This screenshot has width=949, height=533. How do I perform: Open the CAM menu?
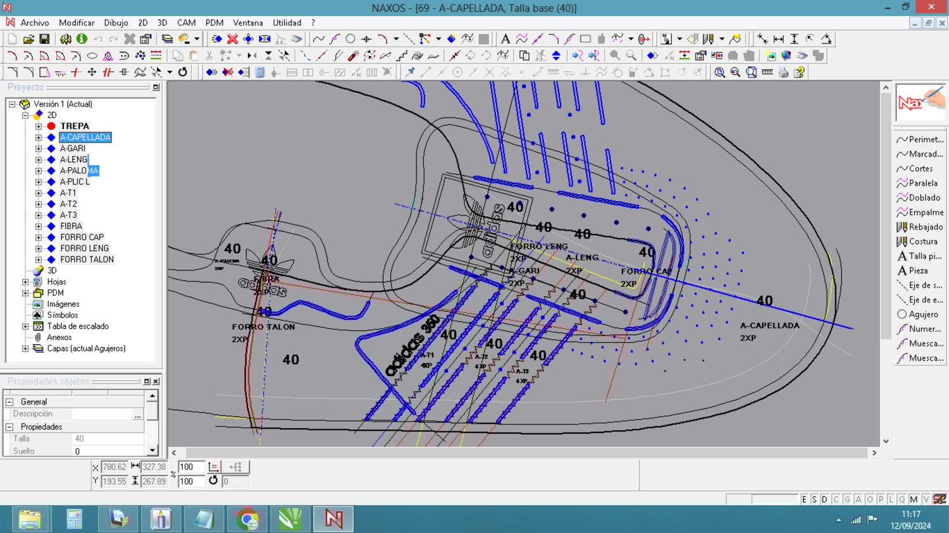tap(186, 23)
